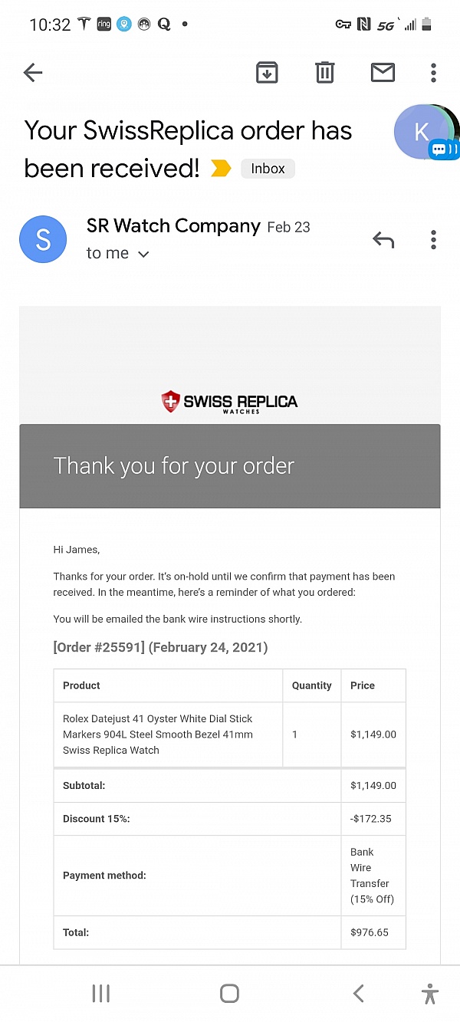Archive this email

(267, 73)
